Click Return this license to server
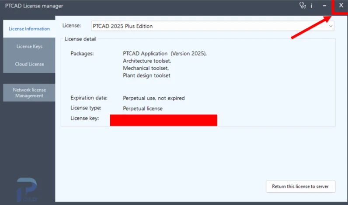Viewport: 348px width, 205px height. [x=300, y=186]
